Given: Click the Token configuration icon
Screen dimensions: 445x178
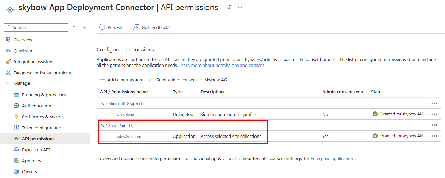Looking at the screenshot, I should (x=16, y=128).
